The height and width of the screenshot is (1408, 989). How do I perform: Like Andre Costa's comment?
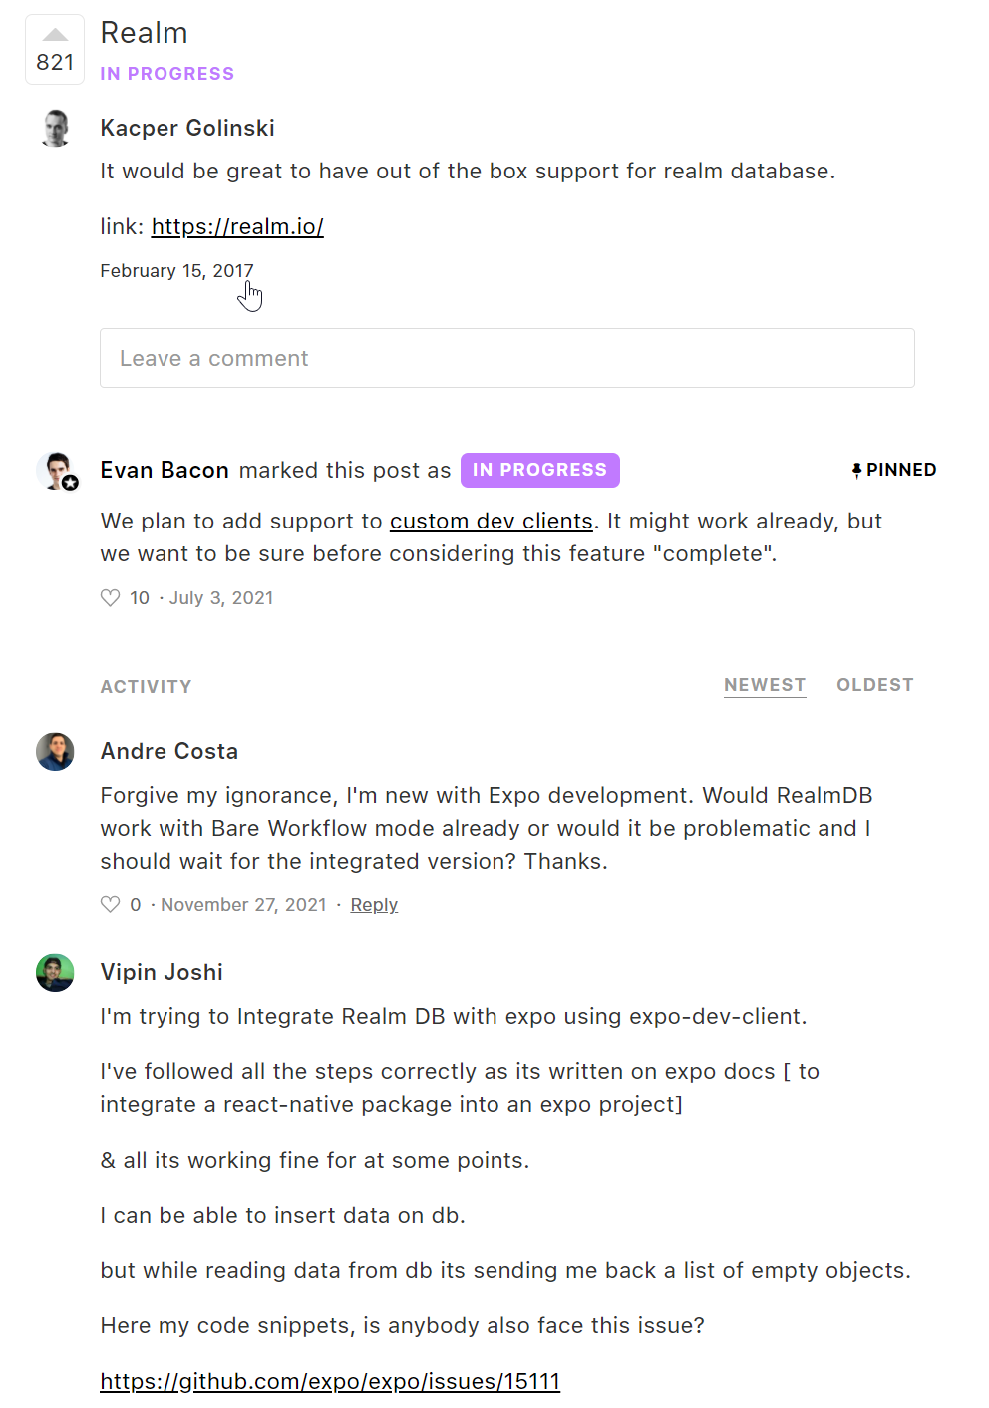[x=111, y=905]
